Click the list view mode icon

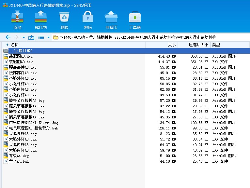41,37
